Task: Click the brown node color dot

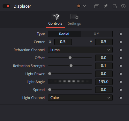Action: pos(79,6)
